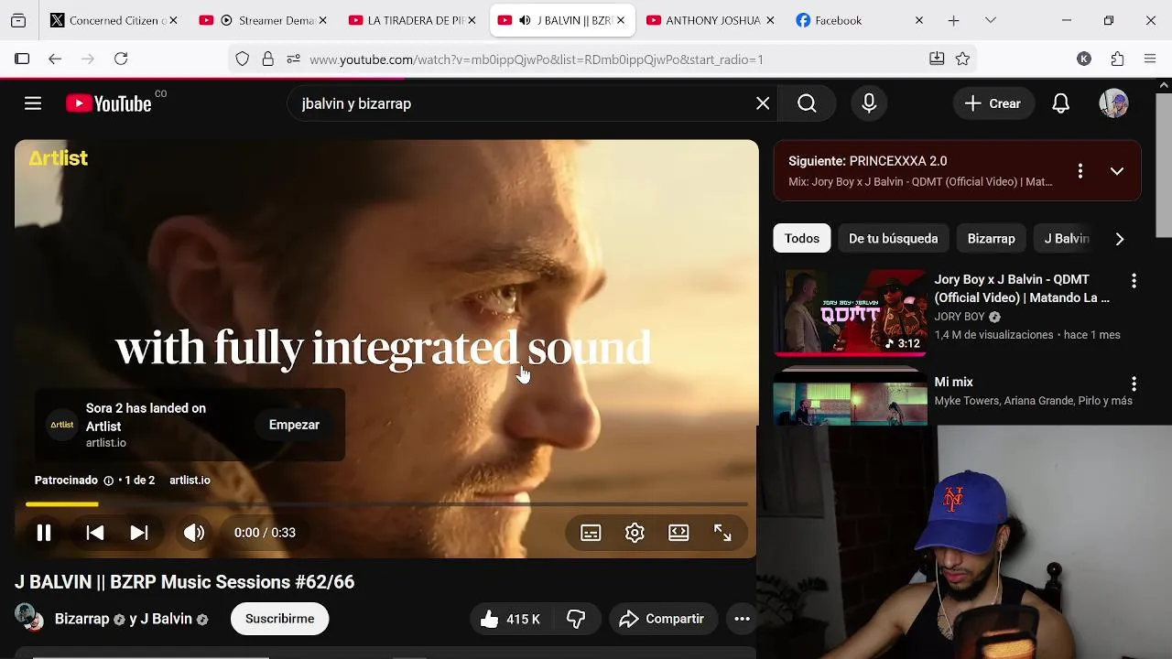The height and width of the screenshot is (659, 1172).
Task: Select the Bizarrap filter chip
Action: [991, 238]
